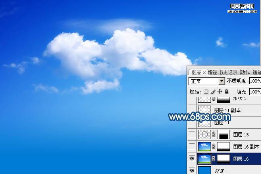261x174 pixels.
Task: Click the 不透明度 value field
Action: click(x=255, y=81)
